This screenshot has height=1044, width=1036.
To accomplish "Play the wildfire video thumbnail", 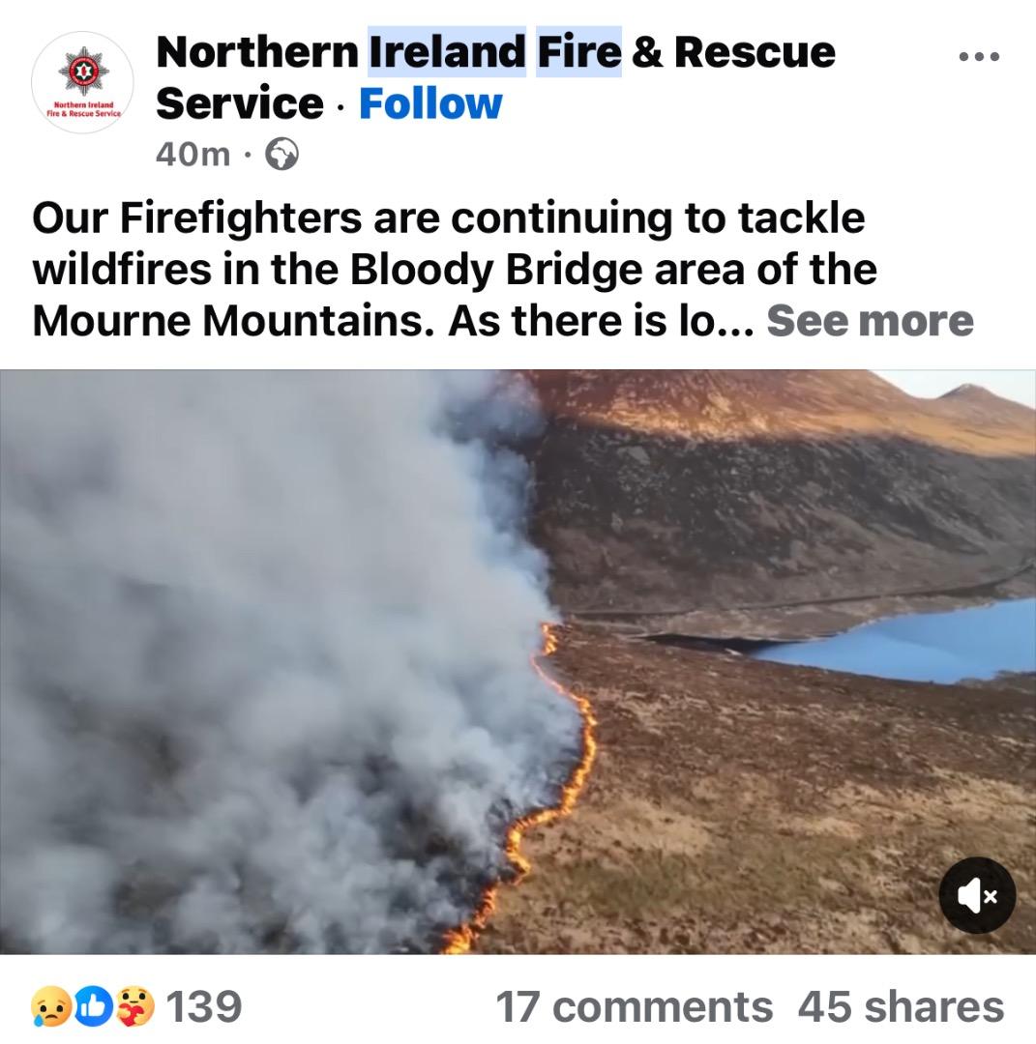I will pos(518,662).
